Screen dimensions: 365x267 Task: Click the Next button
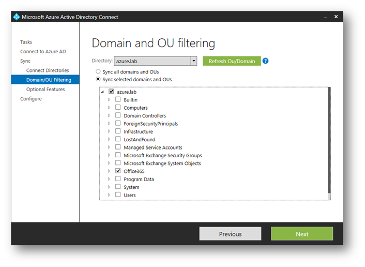click(302, 234)
